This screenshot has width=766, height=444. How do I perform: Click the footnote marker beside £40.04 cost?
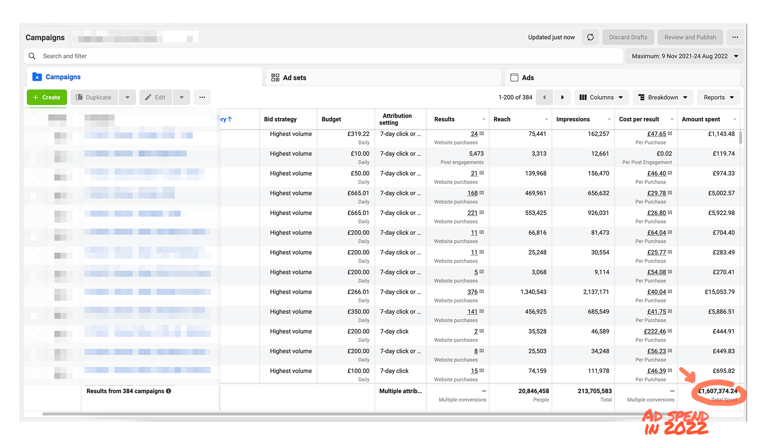(670, 292)
